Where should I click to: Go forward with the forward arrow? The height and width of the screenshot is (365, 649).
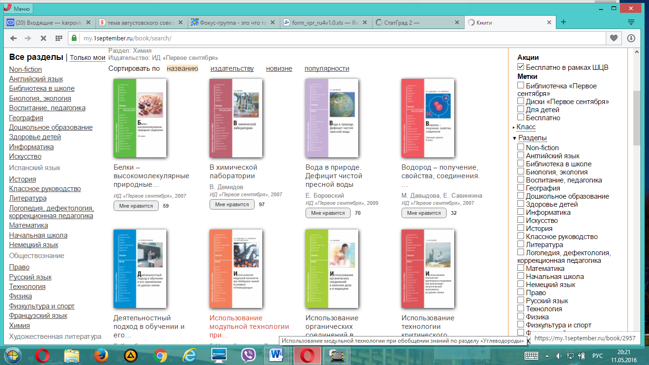[x=28, y=38]
